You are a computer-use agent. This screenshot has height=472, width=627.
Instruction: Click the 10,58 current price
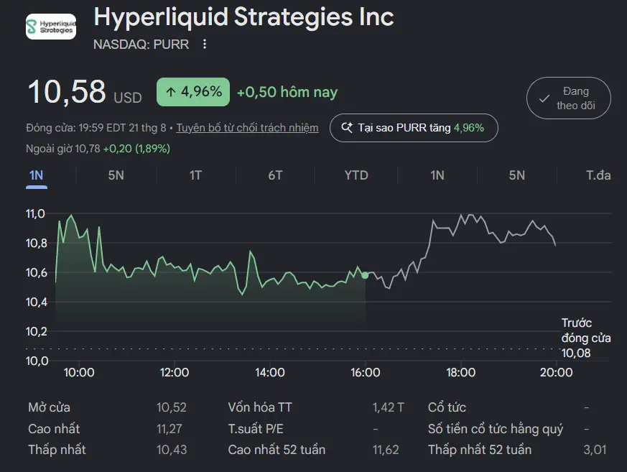pos(67,92)
